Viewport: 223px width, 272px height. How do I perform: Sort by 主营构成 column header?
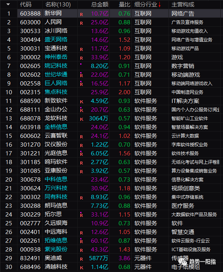(x=183, y=5)
